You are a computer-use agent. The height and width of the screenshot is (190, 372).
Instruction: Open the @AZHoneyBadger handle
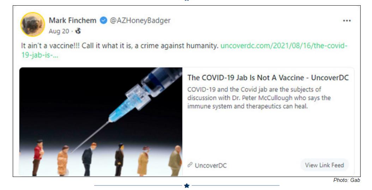coord(140,20)
